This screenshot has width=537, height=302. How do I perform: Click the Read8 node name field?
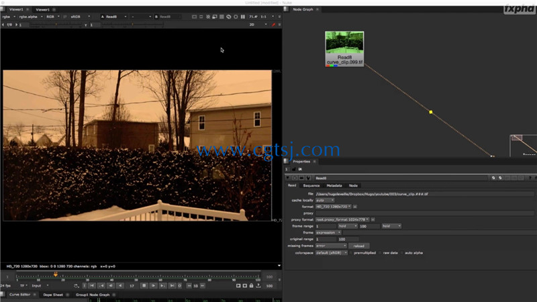pos(400,178)
